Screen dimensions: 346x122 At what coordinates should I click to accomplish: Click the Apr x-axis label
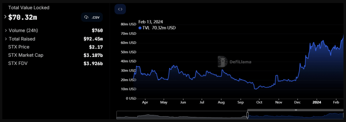click(x=145, y=102)
